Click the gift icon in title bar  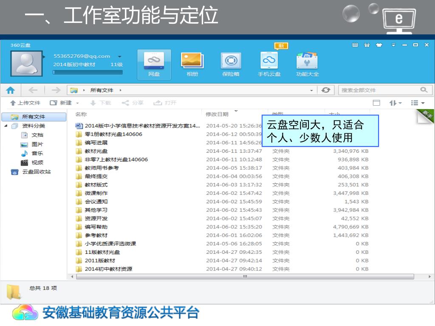coord(367,45)
